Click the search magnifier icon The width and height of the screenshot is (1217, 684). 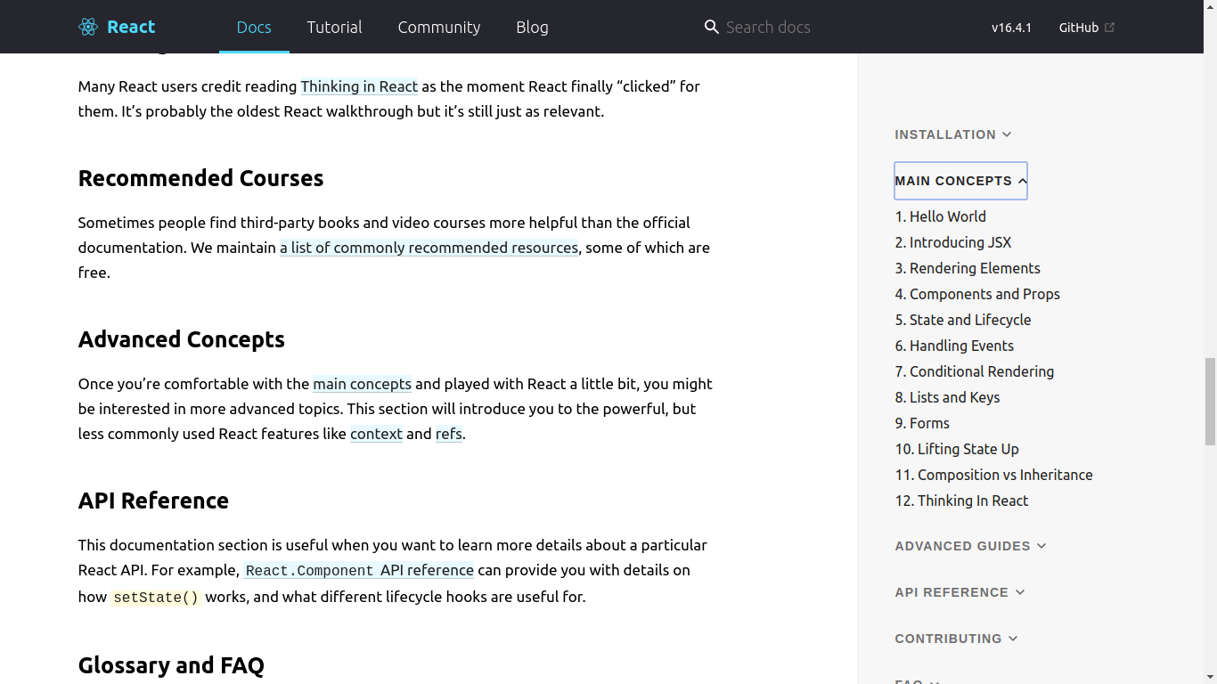[x=711, y=27]
